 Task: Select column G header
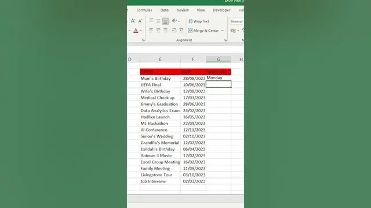[219, 59]
